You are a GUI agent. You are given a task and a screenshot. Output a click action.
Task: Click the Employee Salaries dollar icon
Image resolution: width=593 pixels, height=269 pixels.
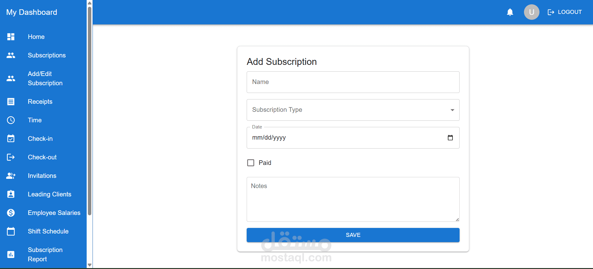coord(11,213)
